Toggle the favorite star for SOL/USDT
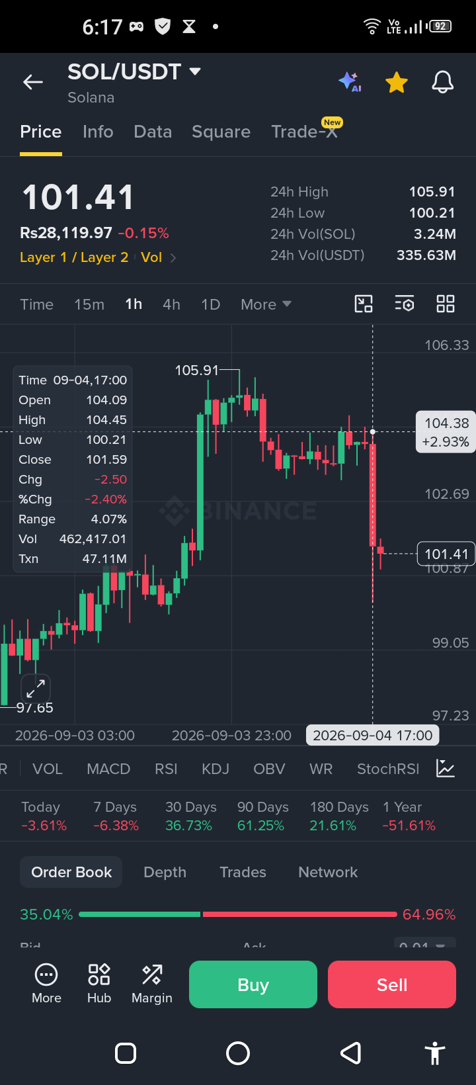476x1085 pixels. click(397, 83)
